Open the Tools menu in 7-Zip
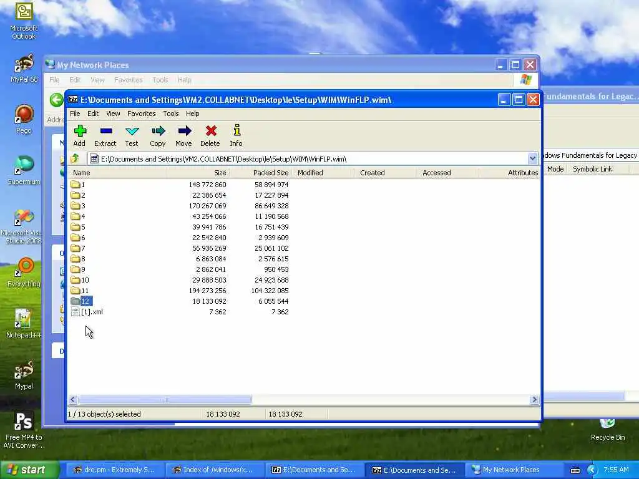Screen dimensions: 639x479 pyautogui.click(x=171, y=114)
